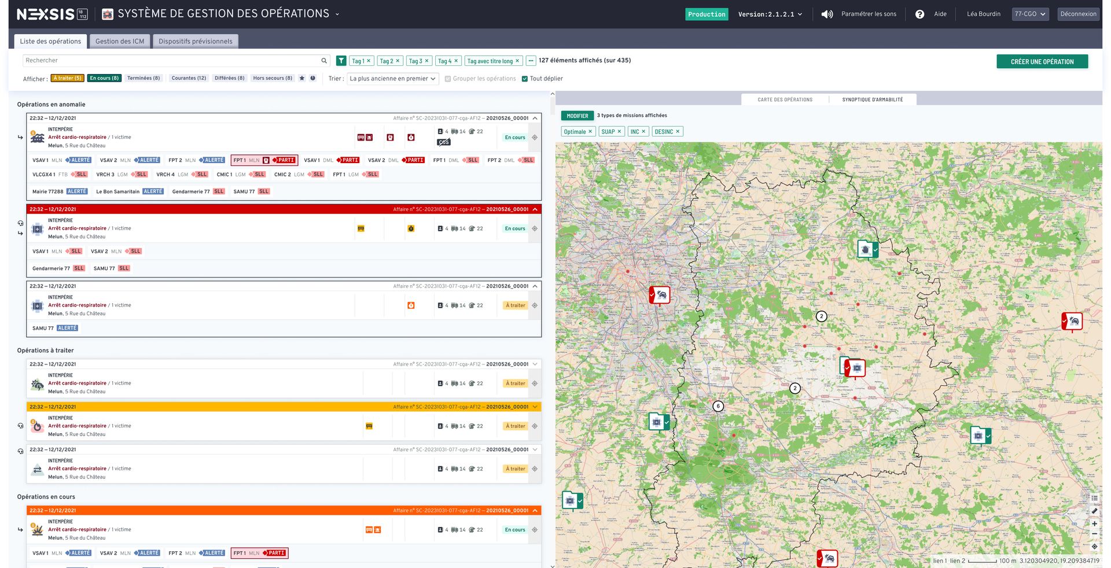Click the Créer une opération button
The width and height of the screenshot is (1111, 568).
1042,61
